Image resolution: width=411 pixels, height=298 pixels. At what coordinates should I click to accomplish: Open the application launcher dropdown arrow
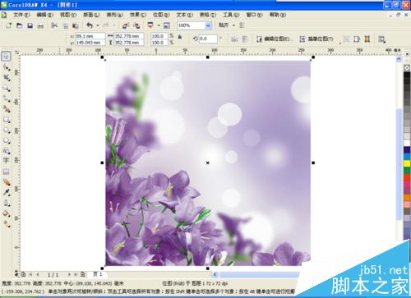pyautogui.click(x=159, y=25)
